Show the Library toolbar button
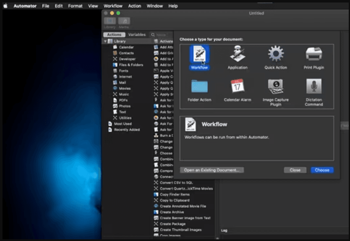 click(110, 21)
